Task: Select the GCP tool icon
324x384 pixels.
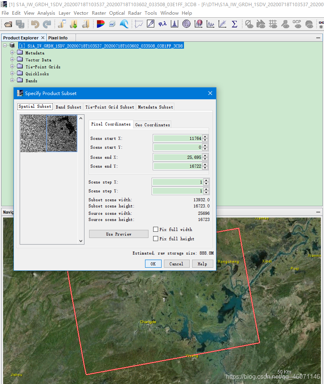Action: (297, 24)
